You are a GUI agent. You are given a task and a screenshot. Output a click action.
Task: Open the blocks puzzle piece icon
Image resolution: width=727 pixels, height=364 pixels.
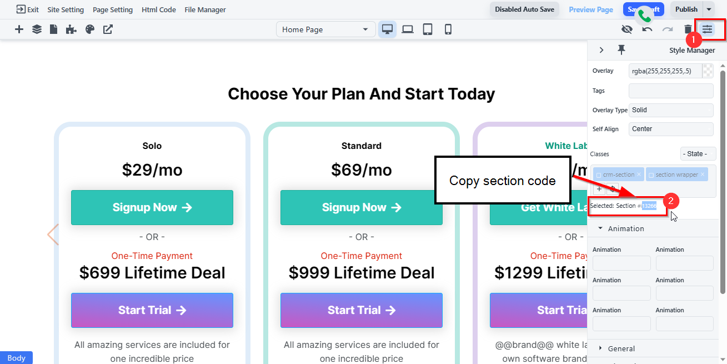coord(71,29)
